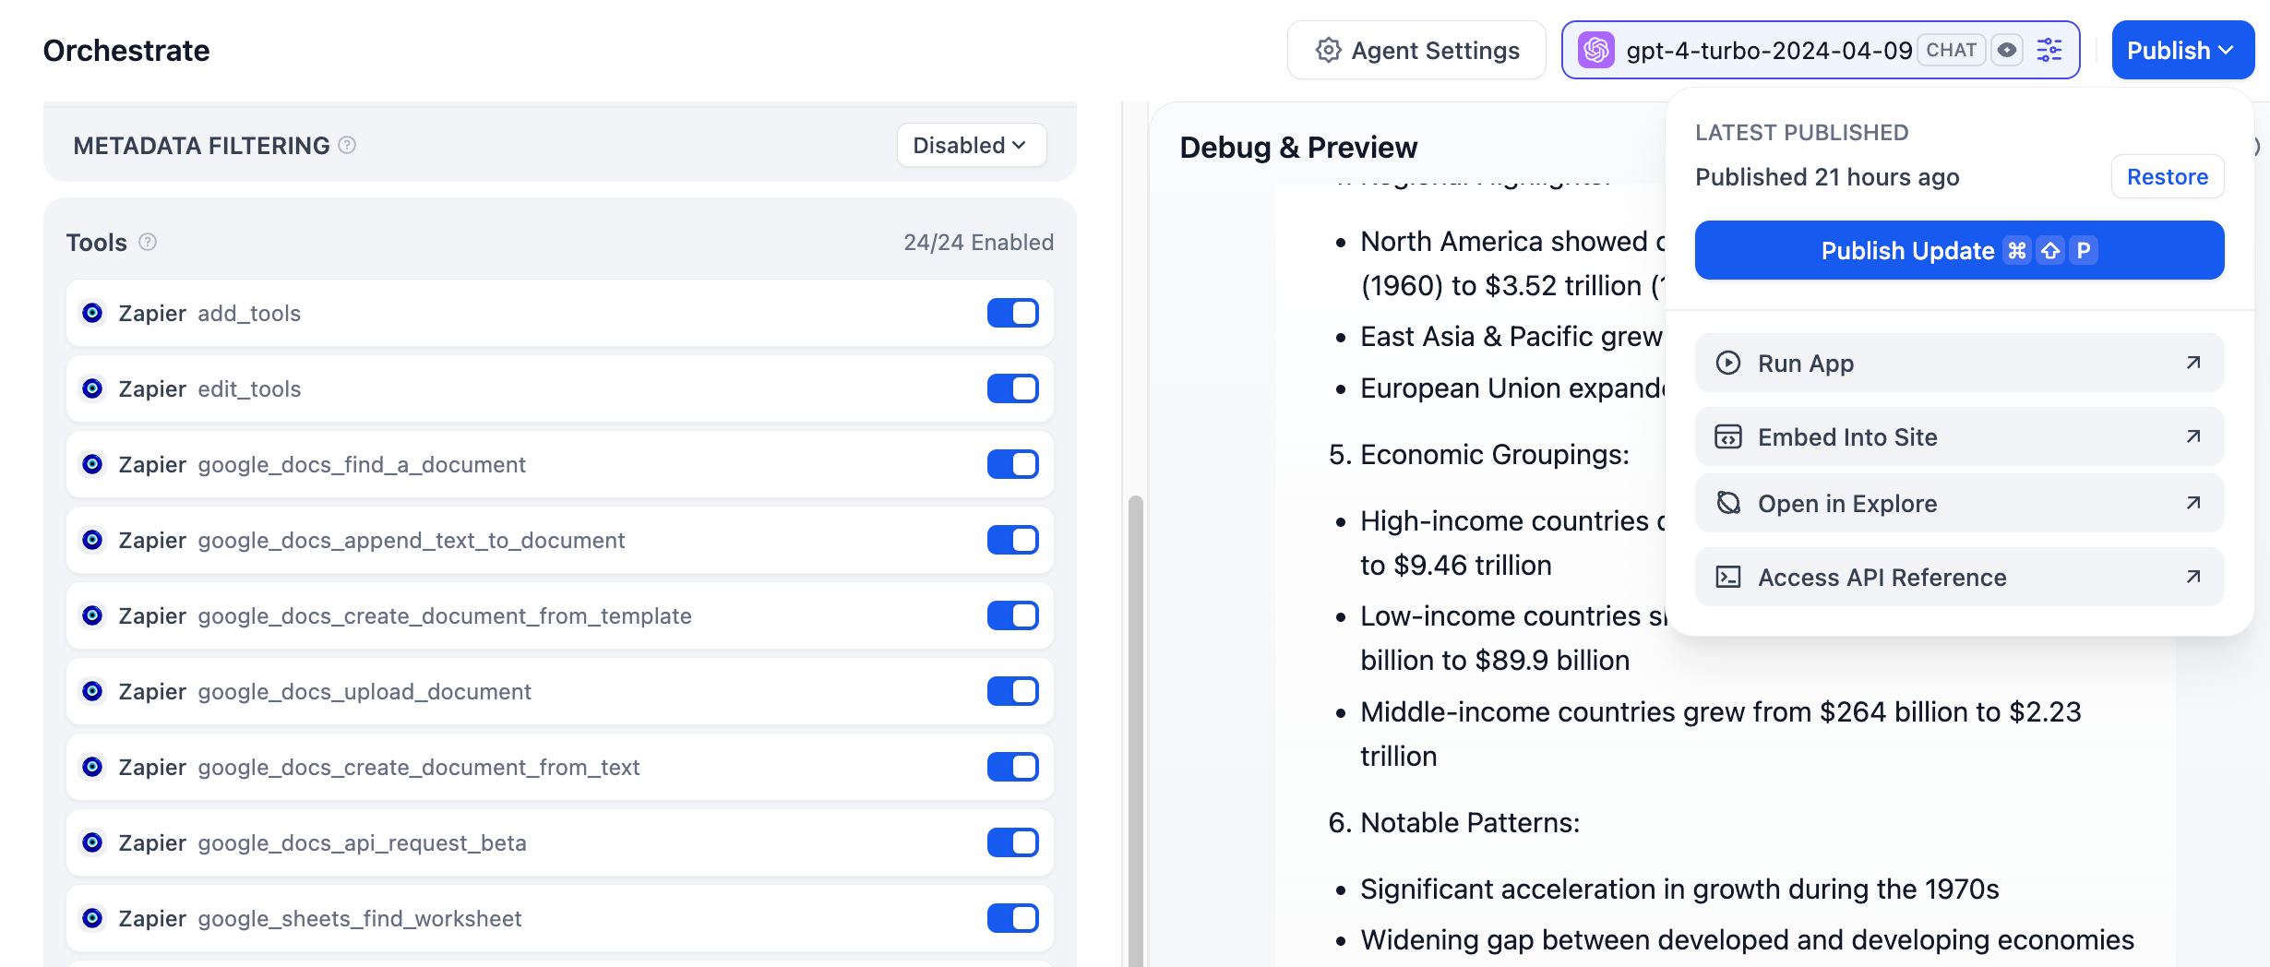Click the google_docs_upload_document tool name
The width and height of the screenshot is (2270, 967).
tap(364, 691)
